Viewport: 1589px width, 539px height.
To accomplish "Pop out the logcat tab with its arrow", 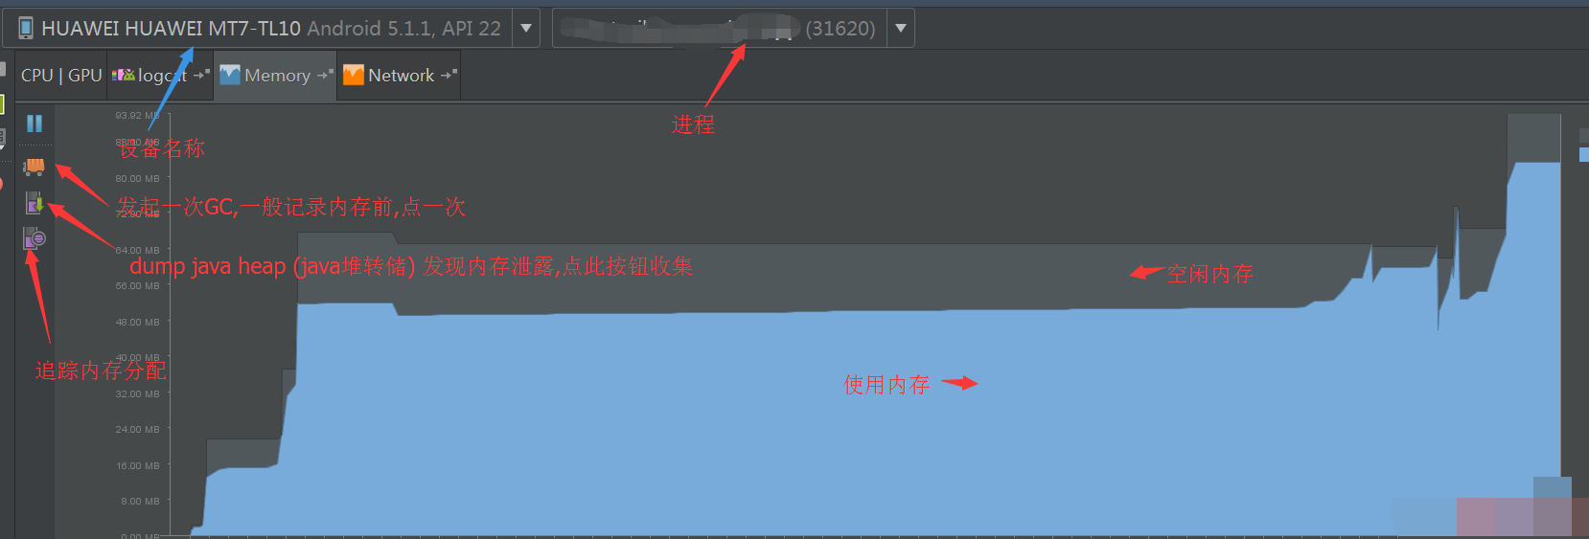I will [201, 75].
